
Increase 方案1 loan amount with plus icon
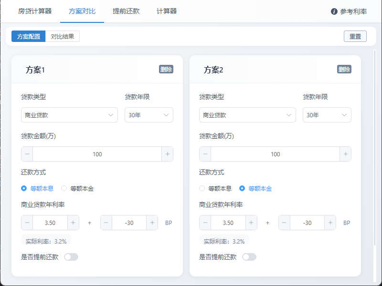(167, 154)
